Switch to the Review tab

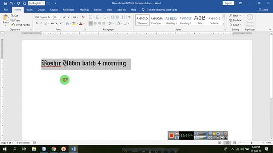(98, 10)
